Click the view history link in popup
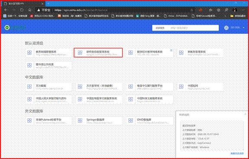This screenshot has height=159, width=249. 237,153
